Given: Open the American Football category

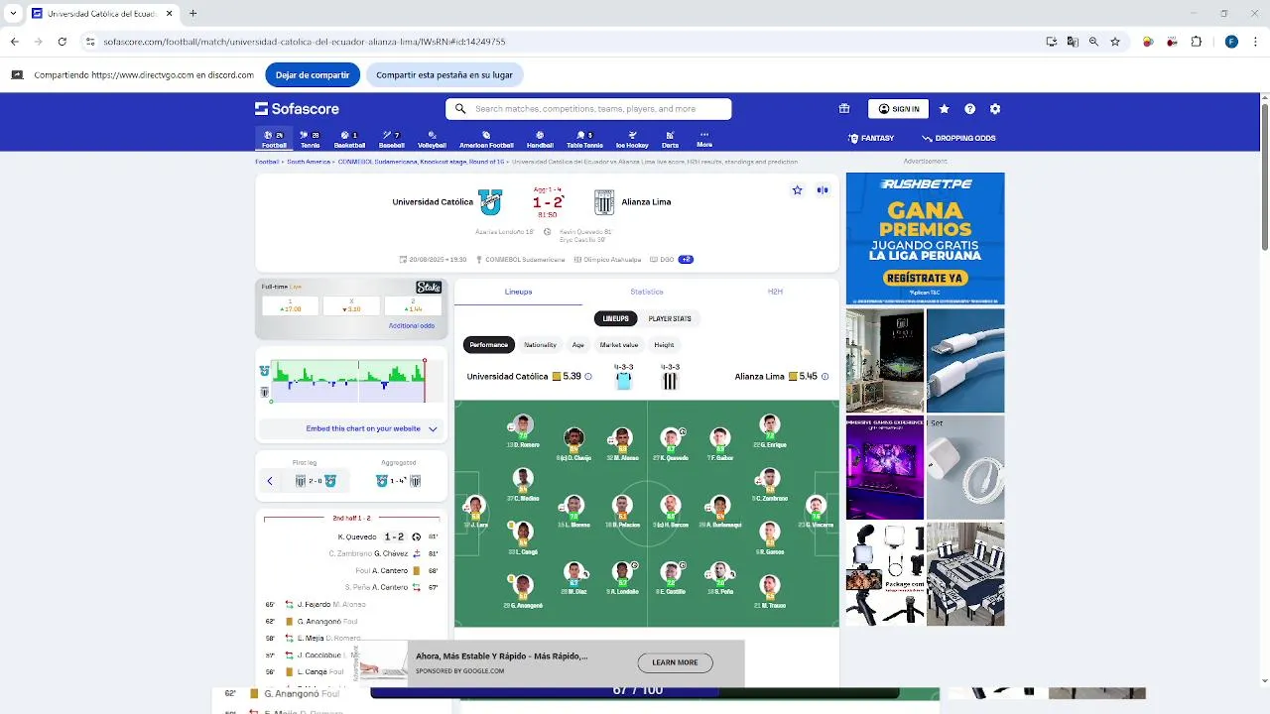Looking at the screenshot, I should click(486, 139).
